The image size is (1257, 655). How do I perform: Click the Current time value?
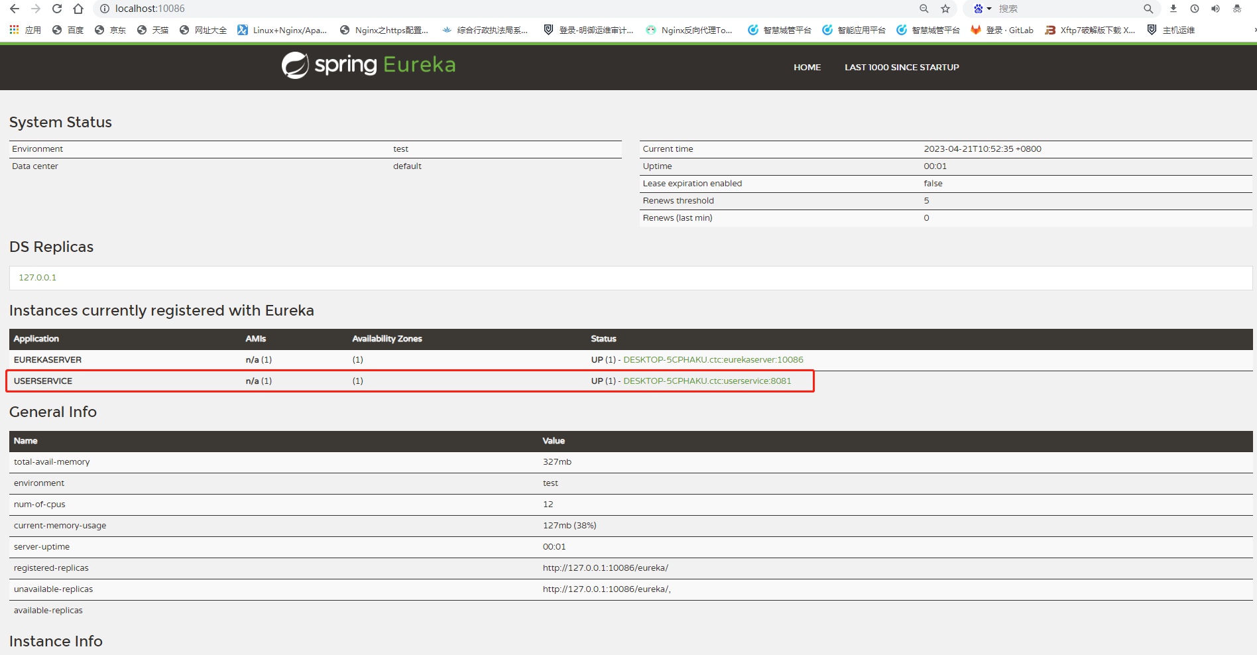coord(983,149)
